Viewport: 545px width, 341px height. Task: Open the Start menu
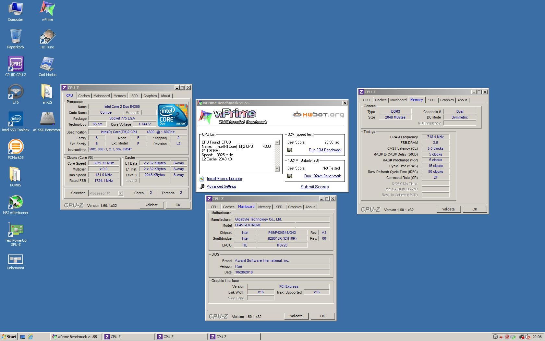pos(9,337)
